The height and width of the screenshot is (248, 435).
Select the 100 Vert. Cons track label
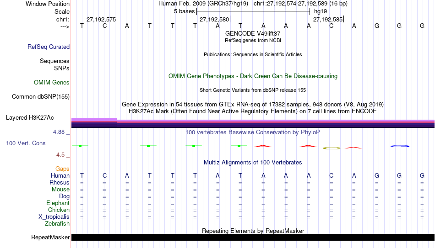pyautogui.click(x=26, y=143)
